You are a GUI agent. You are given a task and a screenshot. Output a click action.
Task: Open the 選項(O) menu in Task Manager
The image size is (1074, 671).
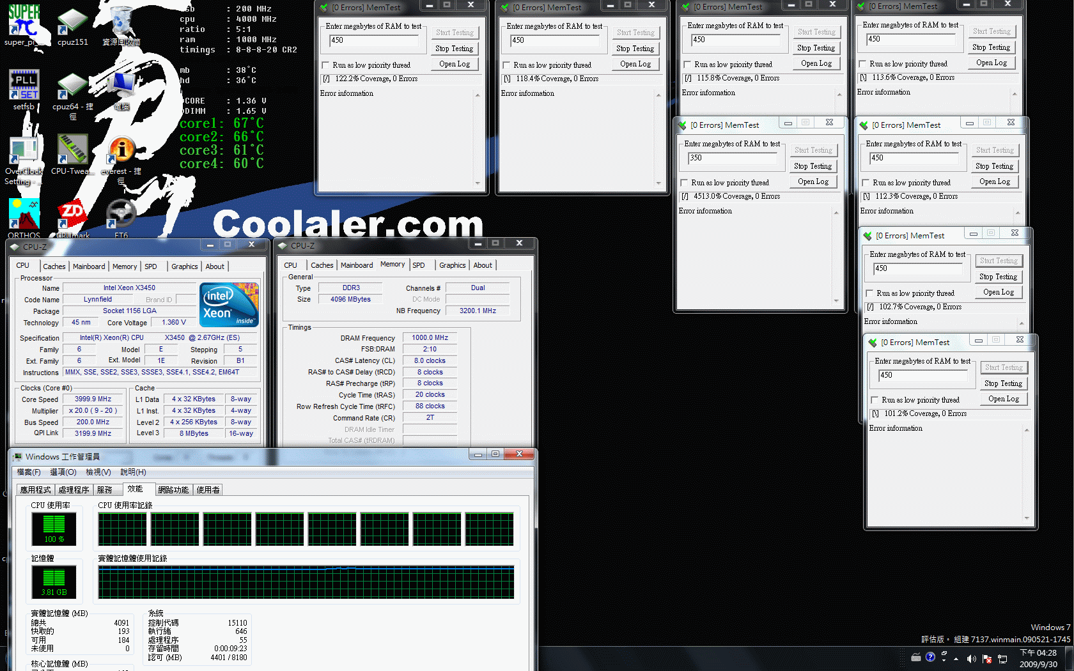click(63, 472)
